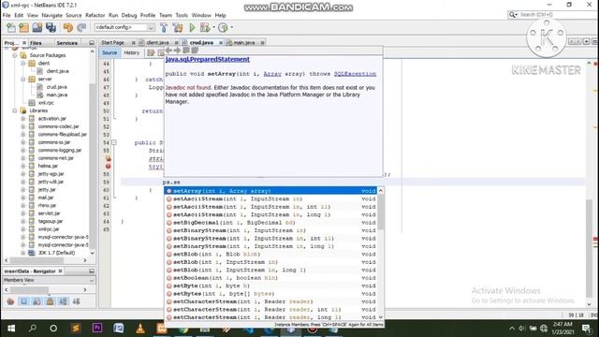The image size is (599, 337).
Task: Collapse the server package node
Action: (x=22, y=79)
